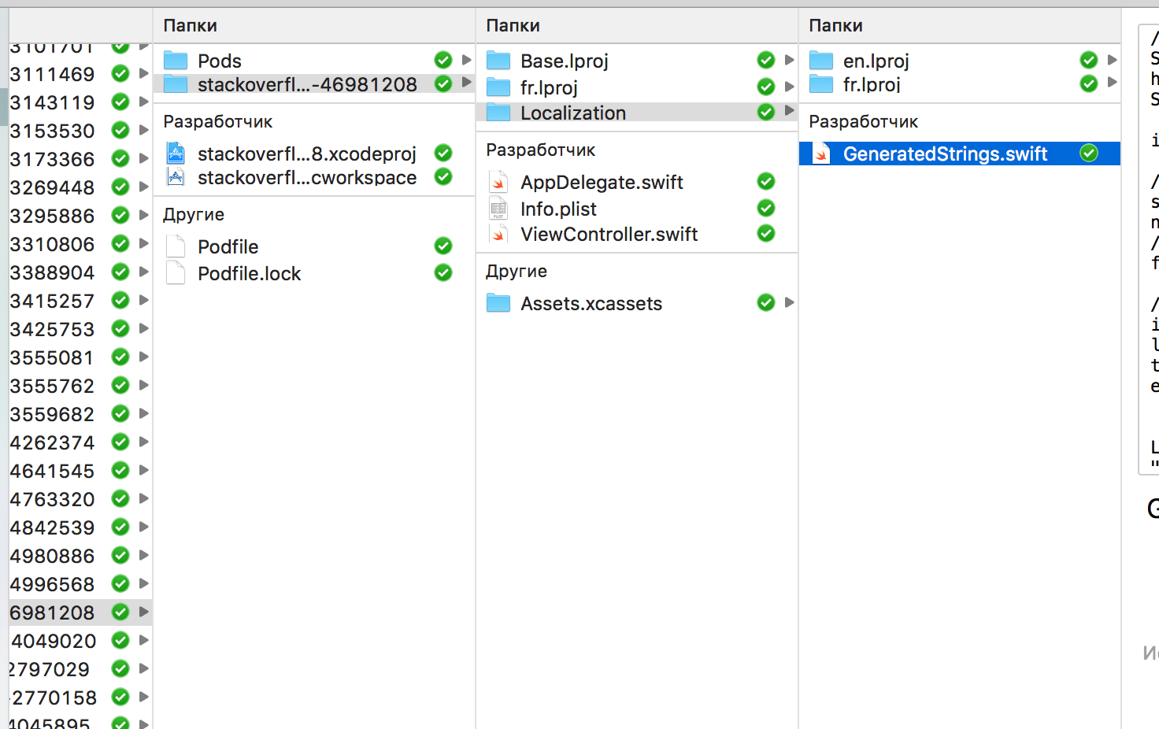Select the ViewController.swift Swift file icon

click(x=498, y=234)
